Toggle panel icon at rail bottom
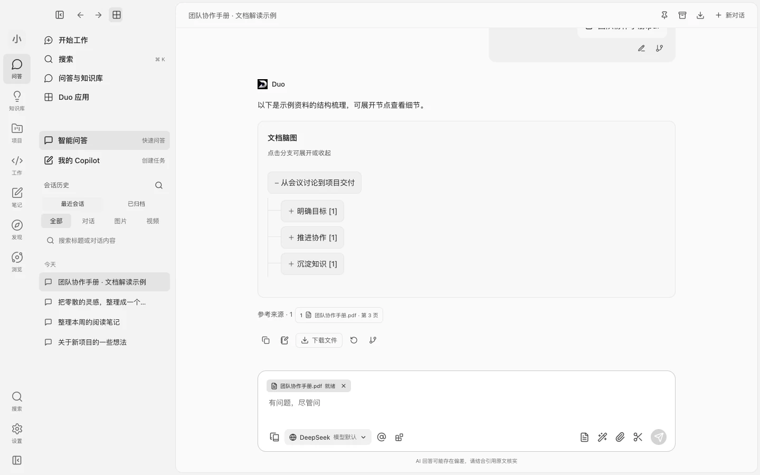Screen dimensions: 760x475 click(17, 460)
